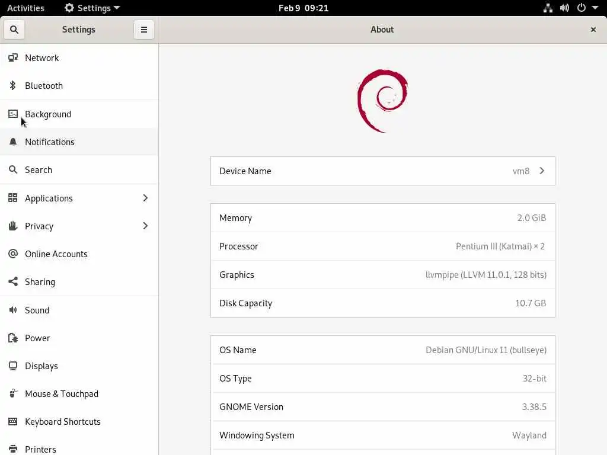Screen dimensions: 607x455
Task: Click the Sound speaker icon in sidebar
Action: point(13,310)
